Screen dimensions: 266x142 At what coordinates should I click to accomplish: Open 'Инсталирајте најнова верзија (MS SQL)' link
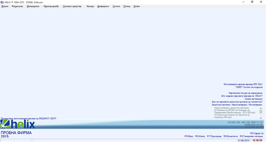[x=243, y=84]
